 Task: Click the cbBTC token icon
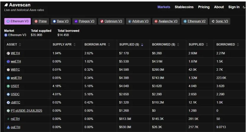(x=8, y=102)
